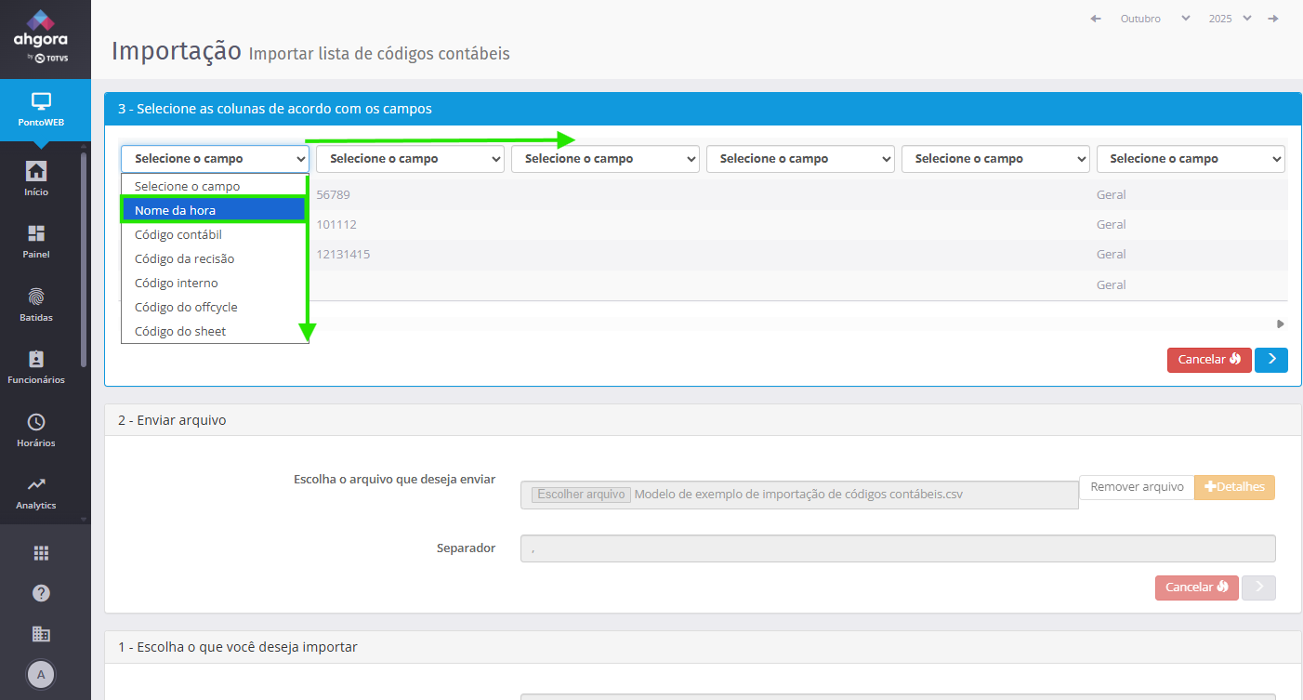Screen dimensions: 1303x700
Task: Open the help question mark icon
Action: pyautogui.click(x=41, y=593)
